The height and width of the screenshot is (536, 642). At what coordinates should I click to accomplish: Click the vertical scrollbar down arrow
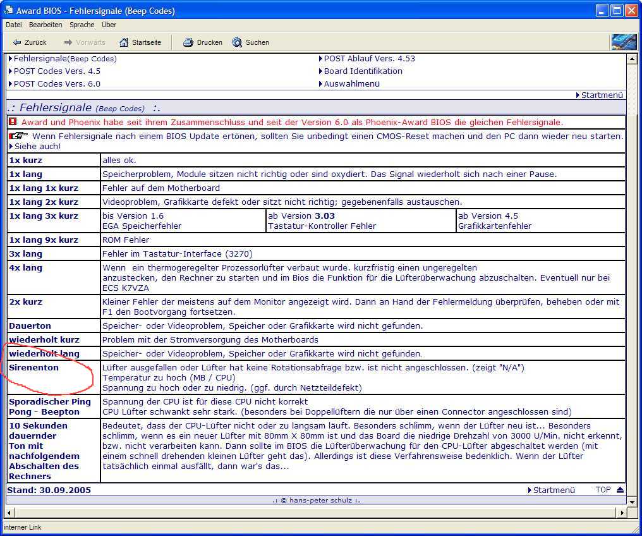click(x=632, y=502)
